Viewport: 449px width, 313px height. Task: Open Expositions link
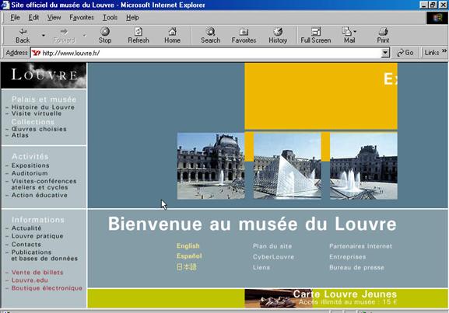30,165
